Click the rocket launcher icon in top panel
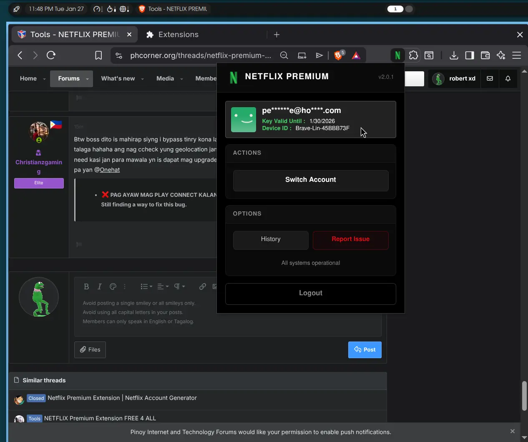The image size is (528, 442). [16, 9]
